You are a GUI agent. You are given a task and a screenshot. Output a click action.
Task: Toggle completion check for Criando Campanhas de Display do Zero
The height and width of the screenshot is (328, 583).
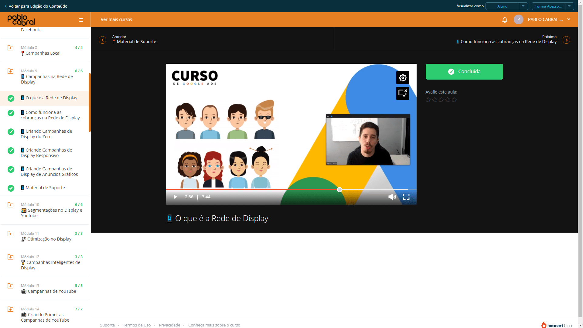pyautogui.click(x=11, y=132)
